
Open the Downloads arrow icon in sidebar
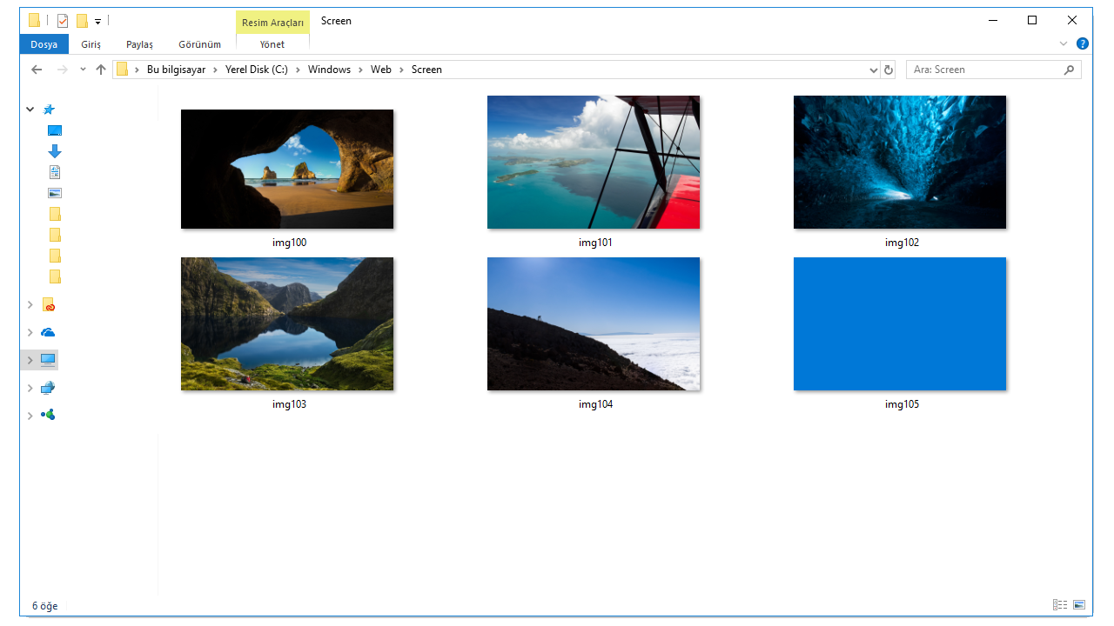click(x=55, y=151)
